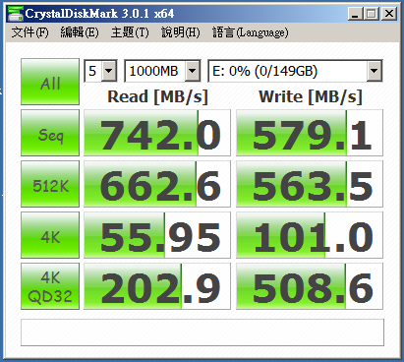Viewport: 404px width, 362px height.
Task: Expand the drive E: selection dropdown
Action: click(374, 71)
